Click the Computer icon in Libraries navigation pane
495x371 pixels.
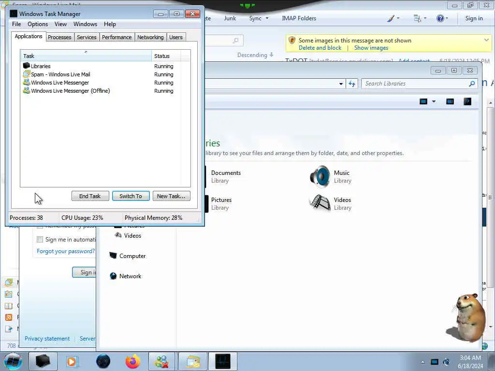point(113,256)
